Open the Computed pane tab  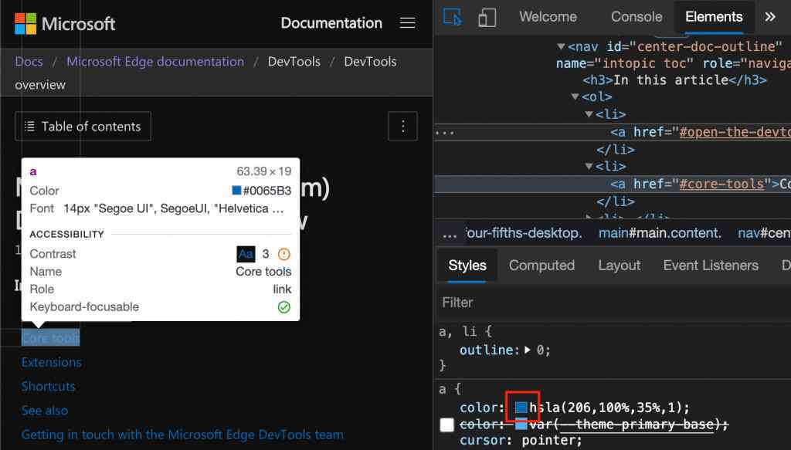tap(541, 265)
